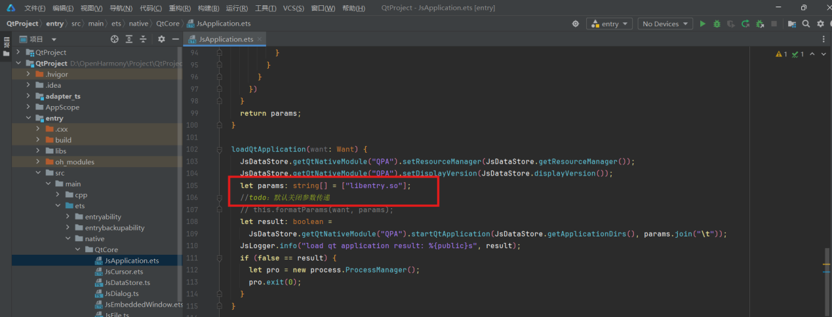Jump to next highlighted problem arrow

823,54
